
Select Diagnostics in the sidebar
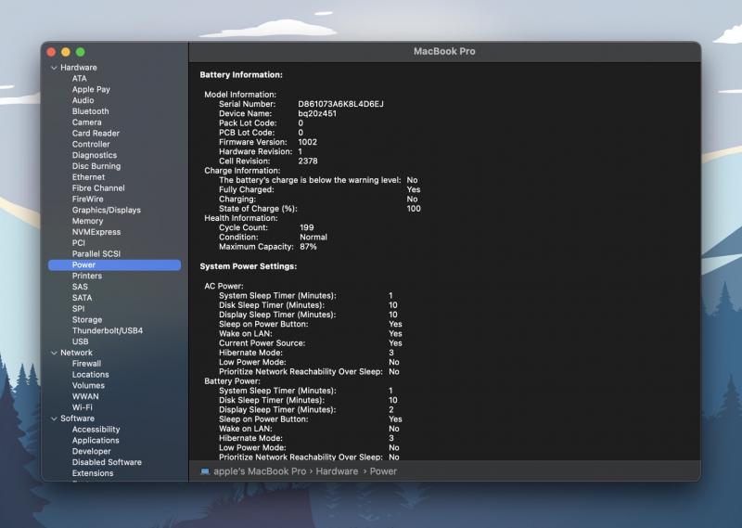tap(95, 155)
